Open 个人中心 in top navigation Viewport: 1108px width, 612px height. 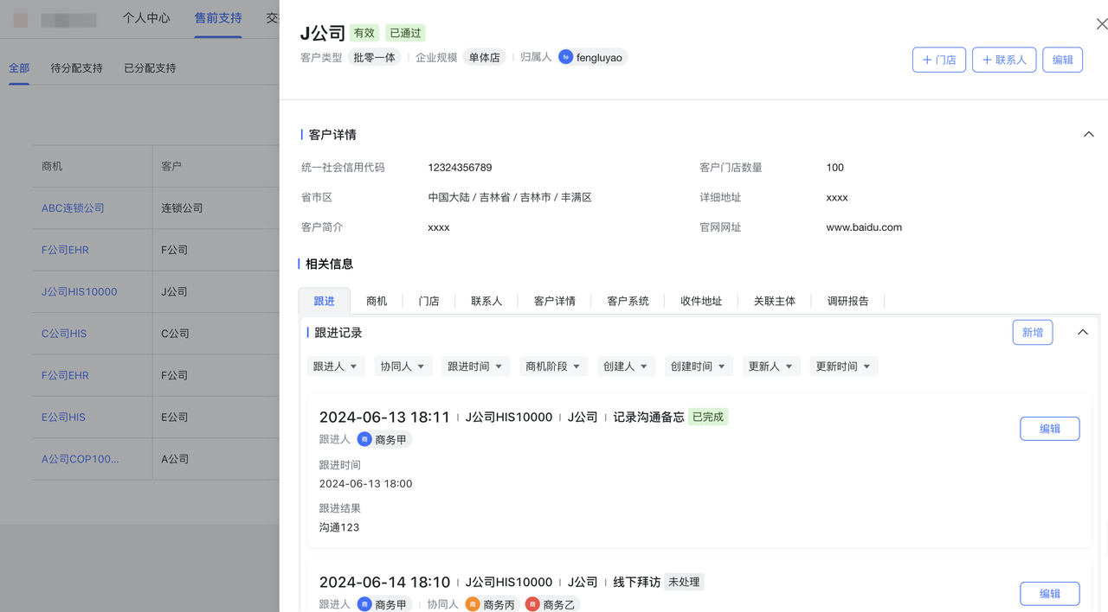(146, 17)
